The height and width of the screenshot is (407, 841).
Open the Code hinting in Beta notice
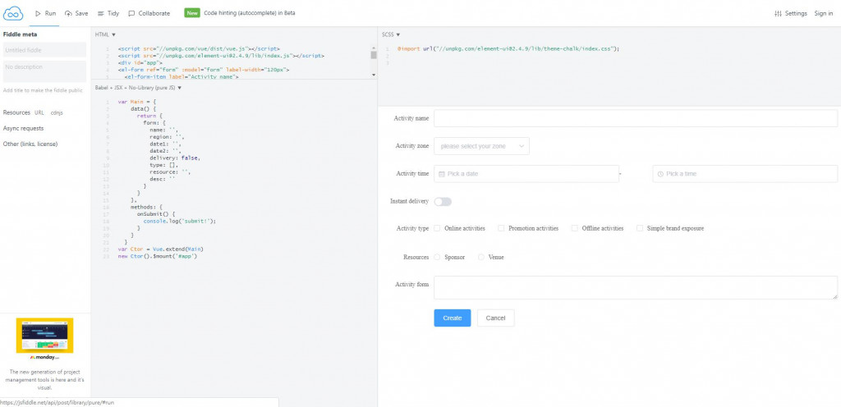tap(250, 13)
